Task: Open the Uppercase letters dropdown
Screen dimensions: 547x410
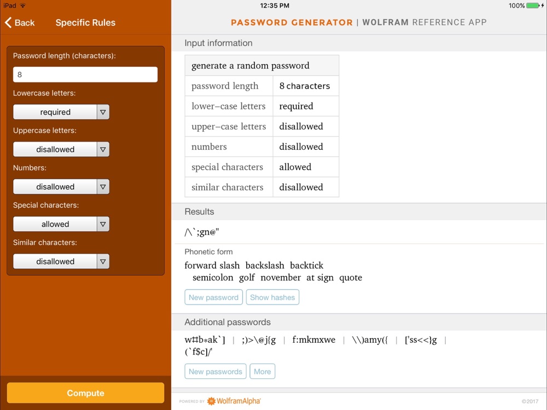Action: pos(61,149)
